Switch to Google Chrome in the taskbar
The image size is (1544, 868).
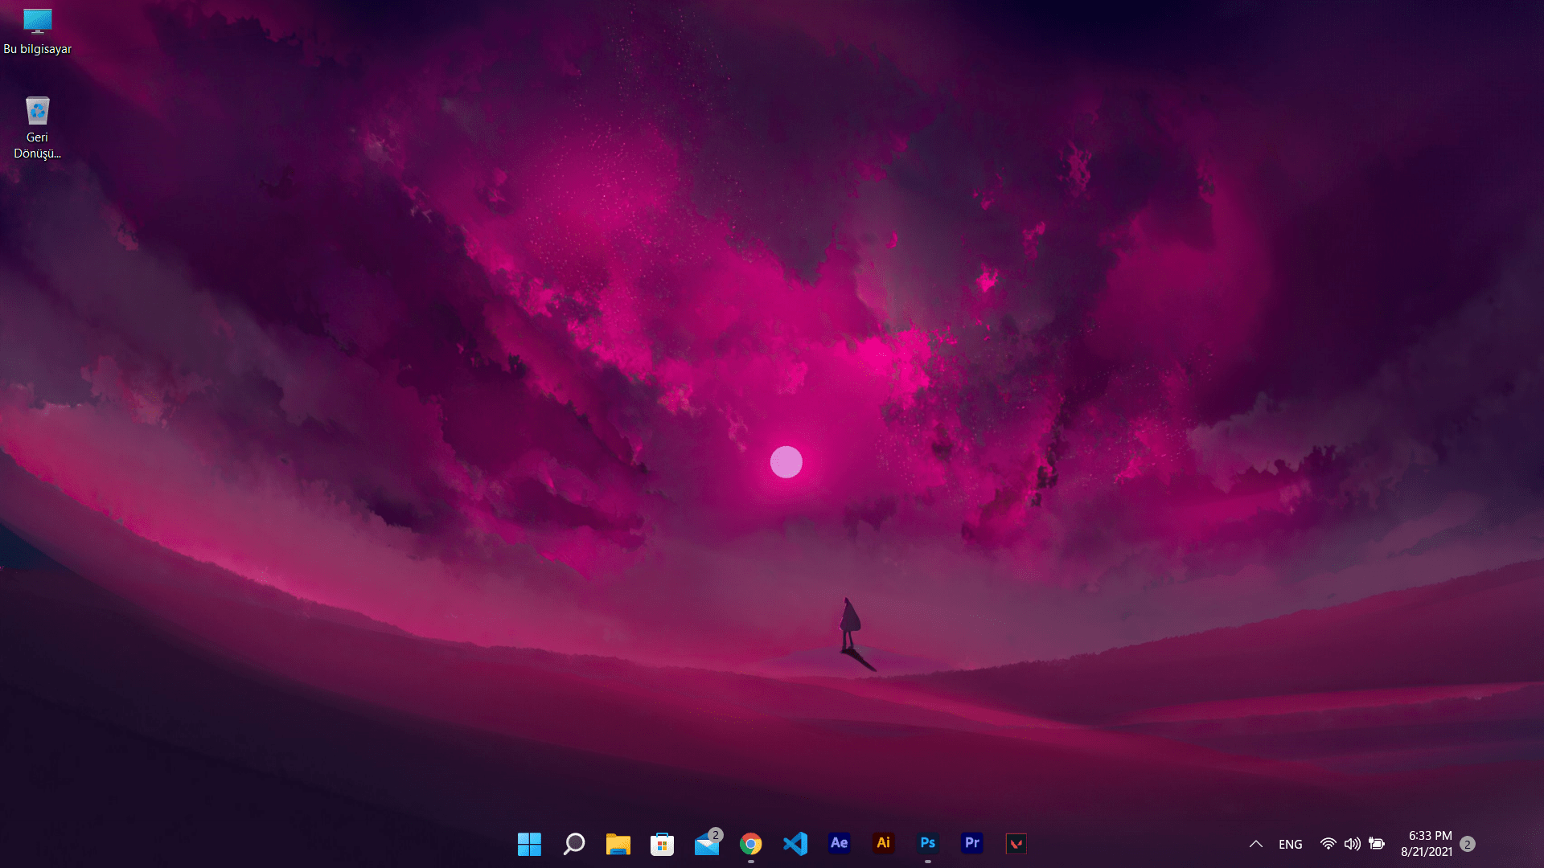pos(751,844)
